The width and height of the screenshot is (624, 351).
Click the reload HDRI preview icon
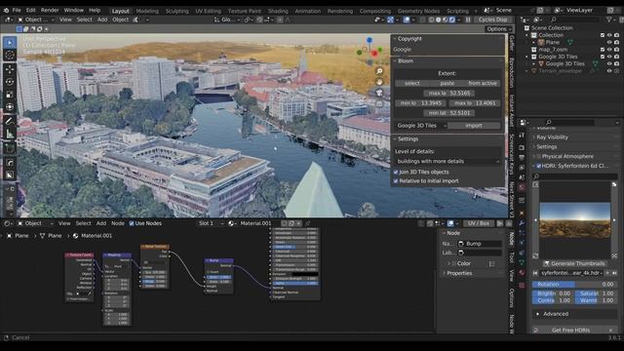(x=535, y=255)
